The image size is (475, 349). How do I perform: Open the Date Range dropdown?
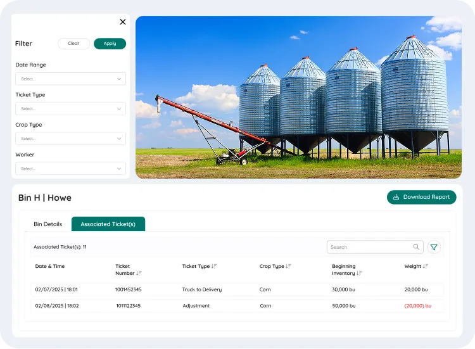(x=70, y=79)
